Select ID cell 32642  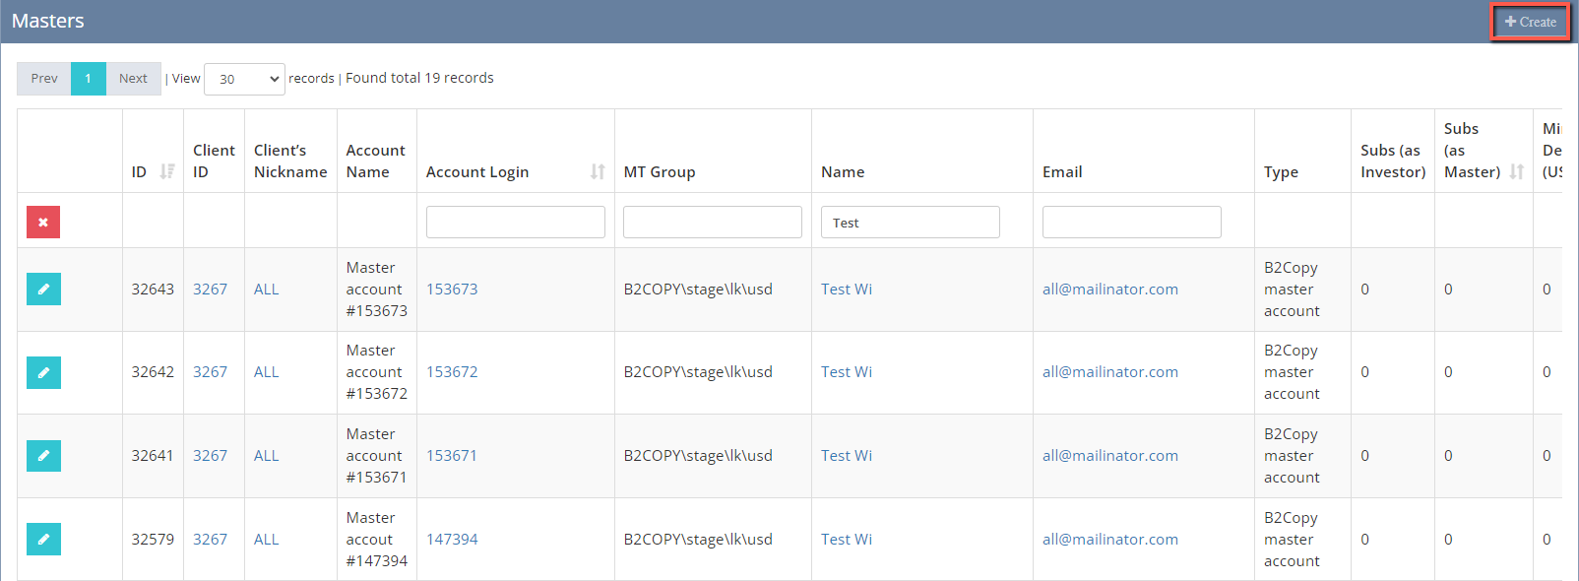153,372
